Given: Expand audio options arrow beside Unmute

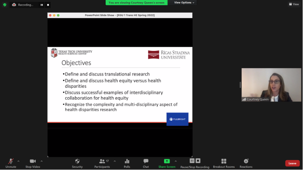Looking at the screenshot, I should 19,161.
